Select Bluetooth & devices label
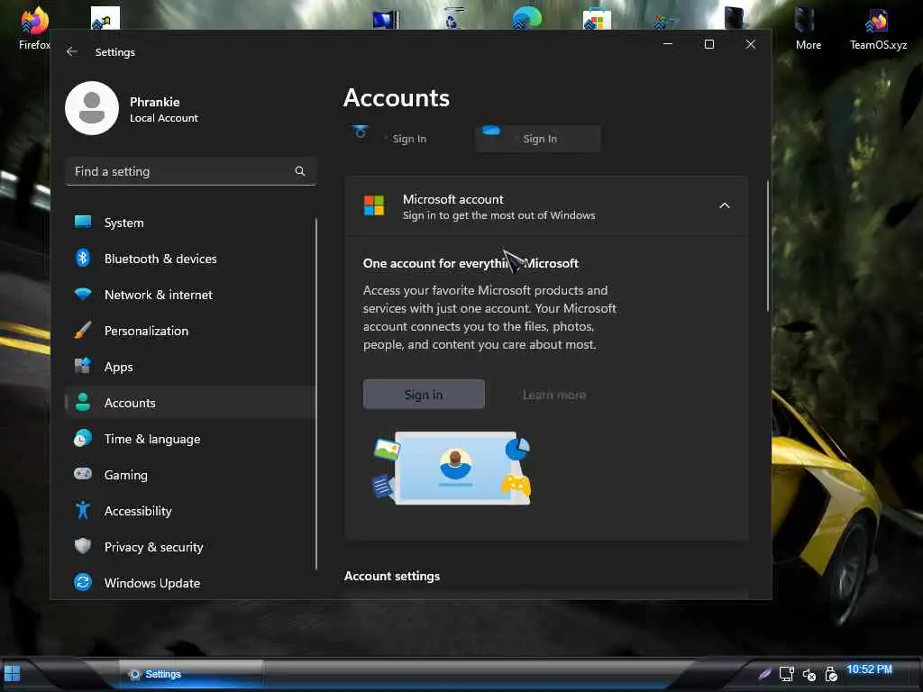Screen dimensions: 923x692 [160, 259]
